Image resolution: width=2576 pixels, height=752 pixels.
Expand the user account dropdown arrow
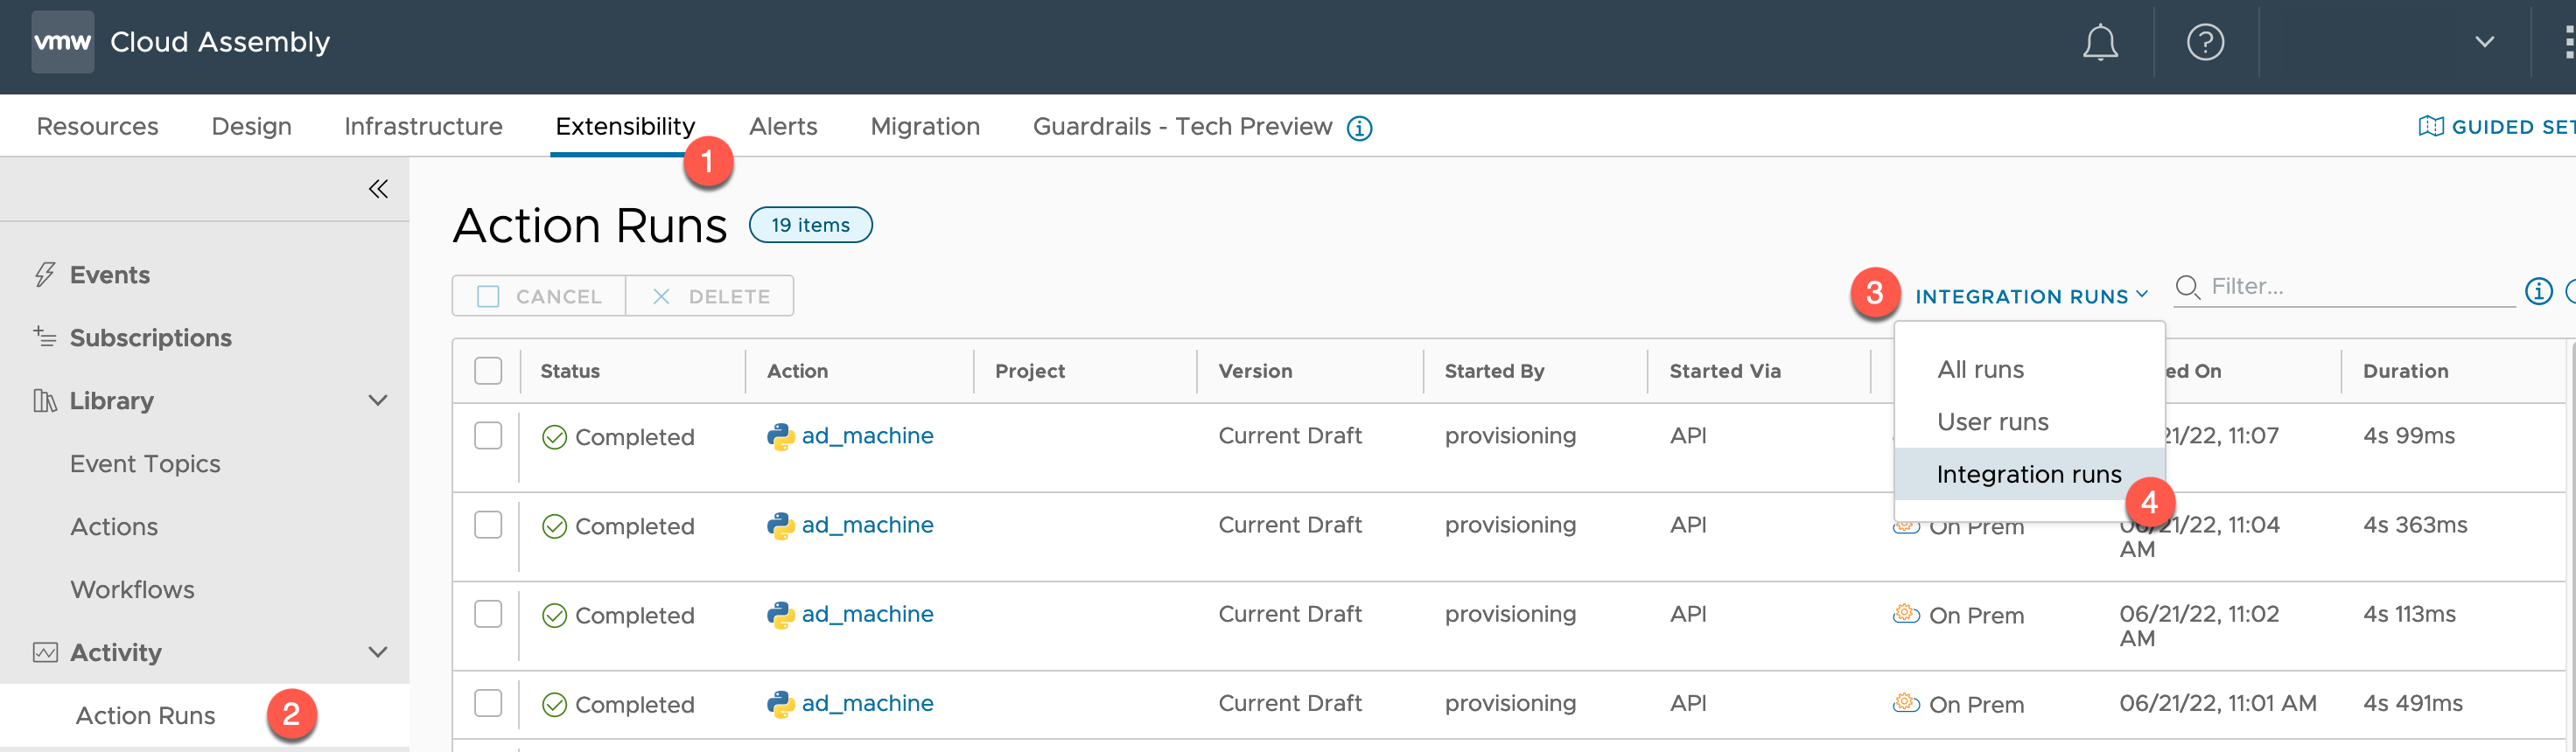pos(2484,42)
